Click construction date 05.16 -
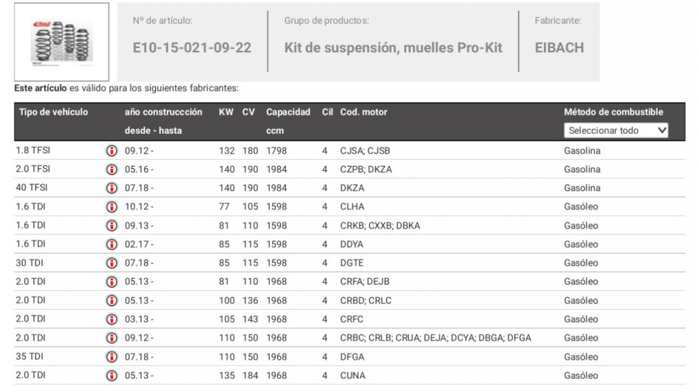 (139, 169)
